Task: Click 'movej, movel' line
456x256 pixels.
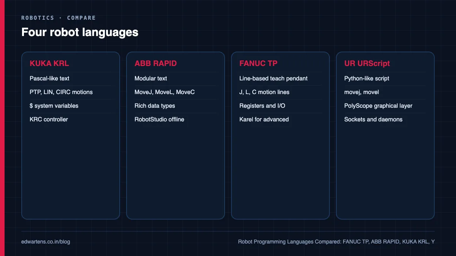Action: (x=361, y=92)
